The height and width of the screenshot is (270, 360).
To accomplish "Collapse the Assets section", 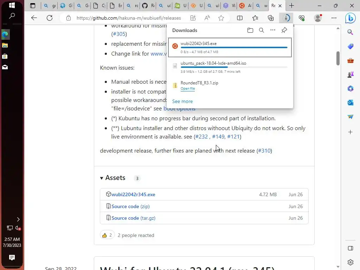I will pos(113,178).
